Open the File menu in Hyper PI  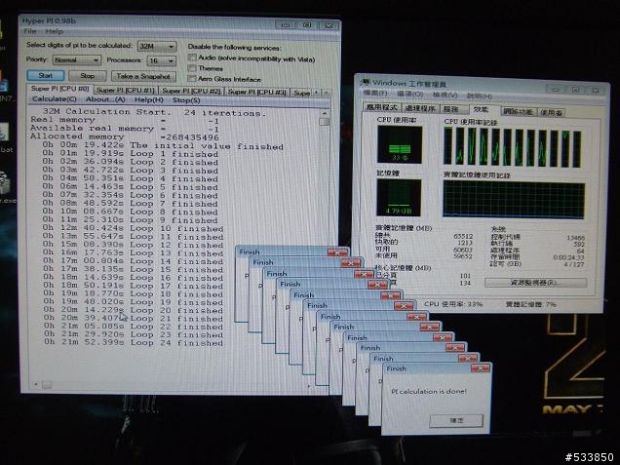click(30, 31)
